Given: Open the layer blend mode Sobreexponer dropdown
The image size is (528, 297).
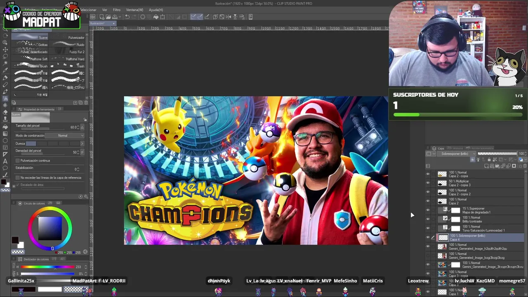Looking at the screenshot, I should [456, 154].
